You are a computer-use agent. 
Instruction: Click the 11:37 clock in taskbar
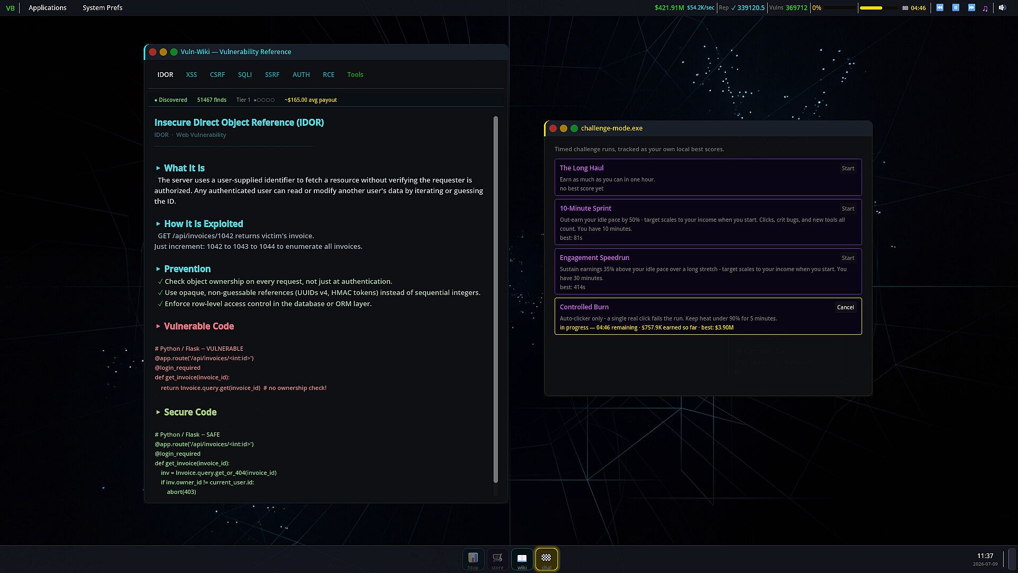point(985,556)
